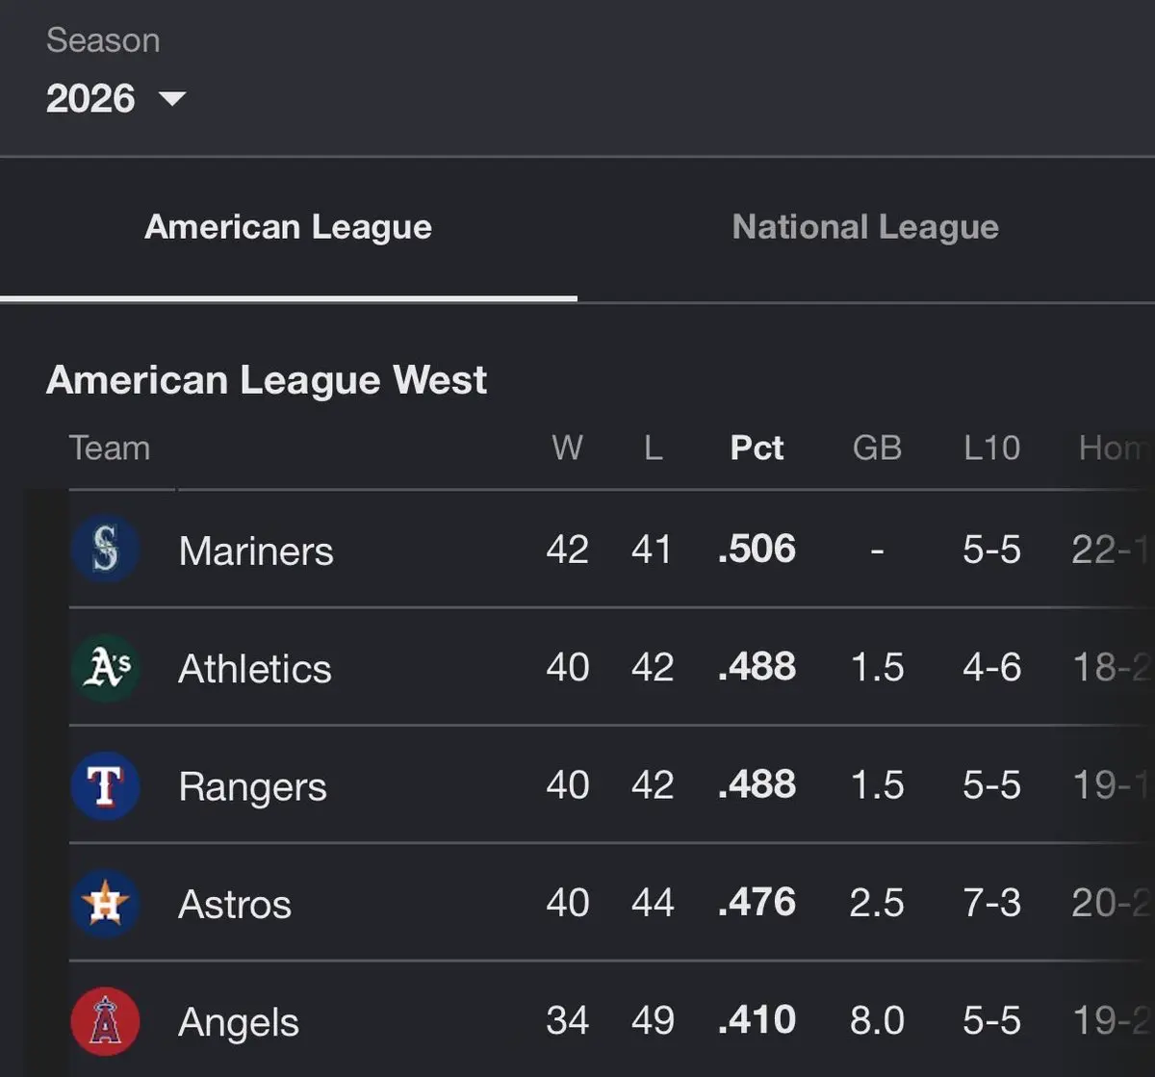Select the American League tab
The image size is (1155, 1077).
(x=288, y=227)
